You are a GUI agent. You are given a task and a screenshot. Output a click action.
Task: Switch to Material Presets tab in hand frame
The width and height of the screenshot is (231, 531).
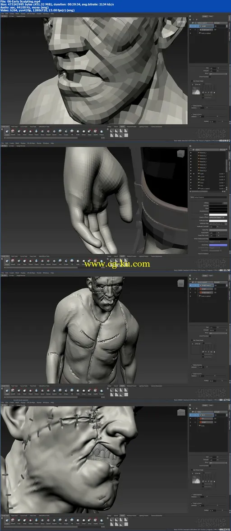[x=131, y=256]
